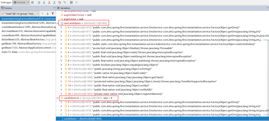
Task: Select frame instantiateUsingFactoryMethod:1245
Action: point(28,23)
